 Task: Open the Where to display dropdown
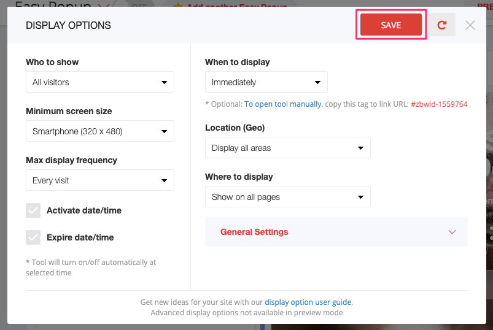pos(288,197)
